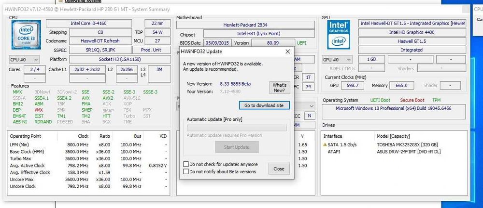Click the GPU memory 1 GB field

(x=371, y=60)
